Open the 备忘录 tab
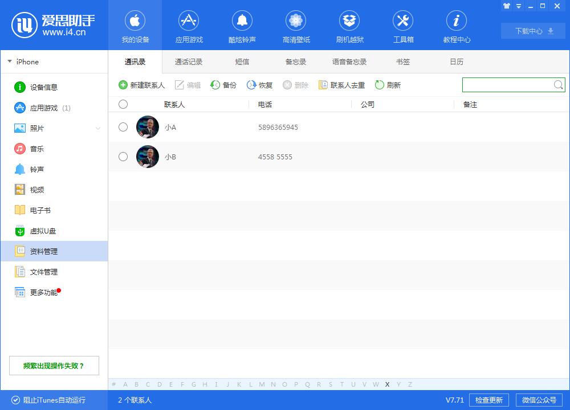 coord(295,61)
